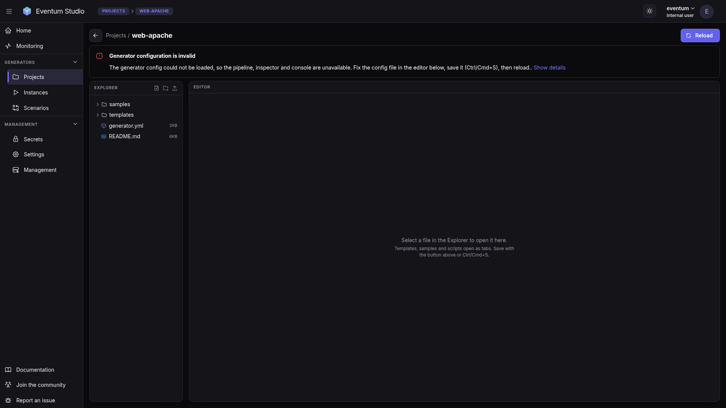Open the eventum user dropdown

coord(680,12)
